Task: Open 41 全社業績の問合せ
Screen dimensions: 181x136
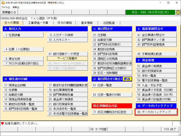Action: [x=156, y=35]
